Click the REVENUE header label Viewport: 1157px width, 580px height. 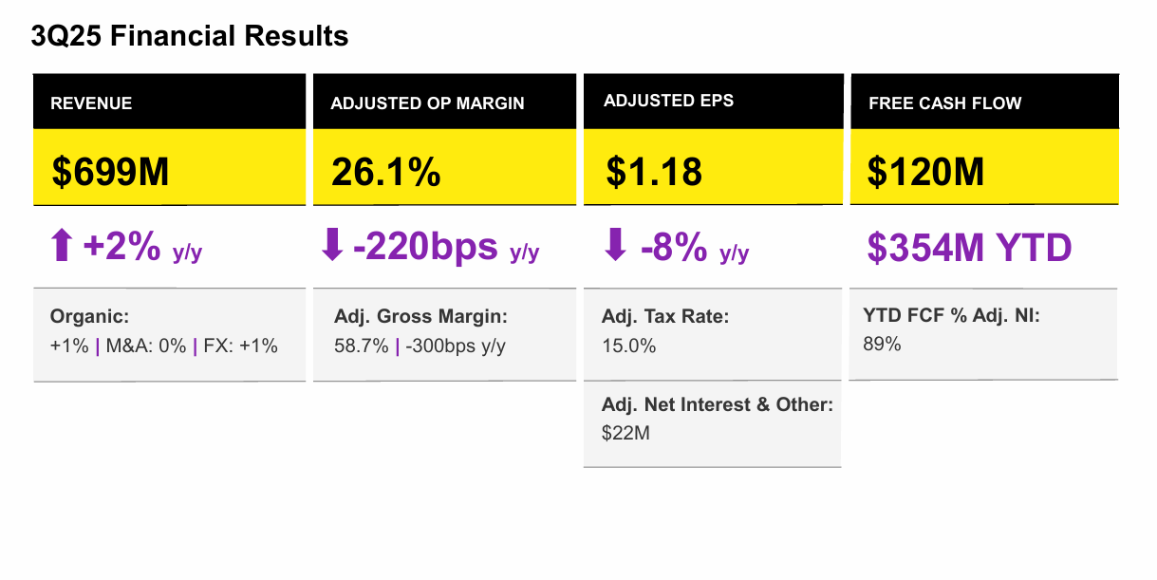pos(91,103)
